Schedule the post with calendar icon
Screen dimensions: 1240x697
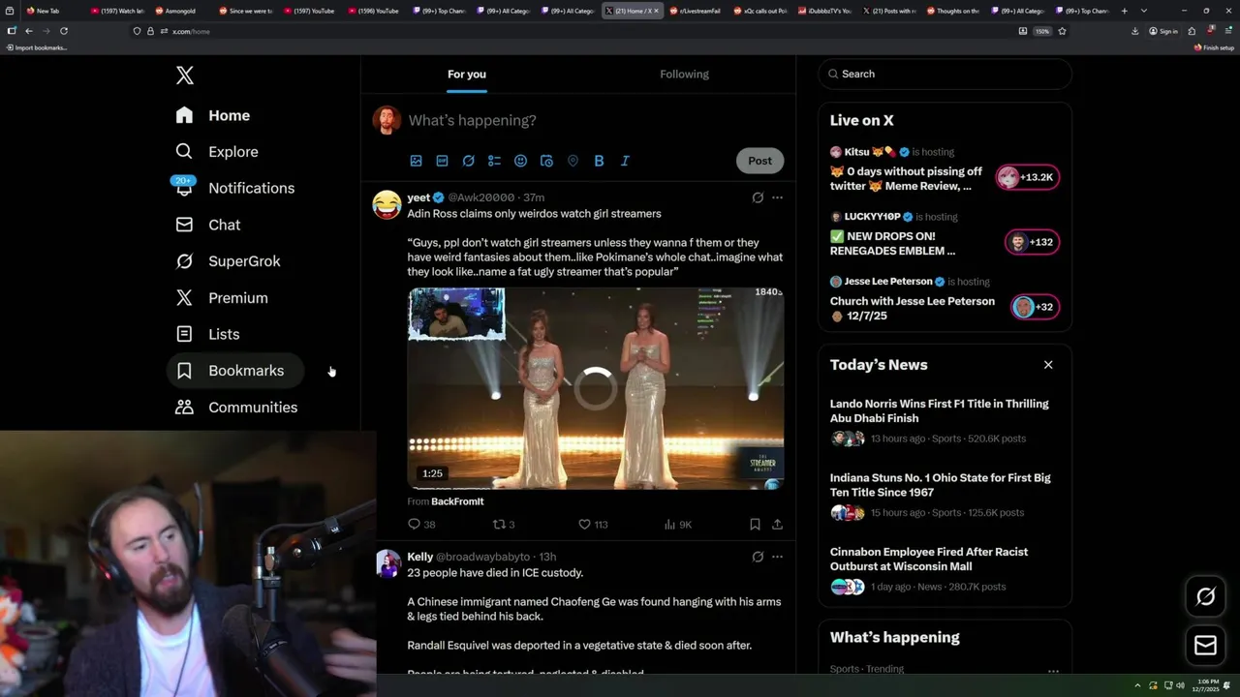coord(546,161)
